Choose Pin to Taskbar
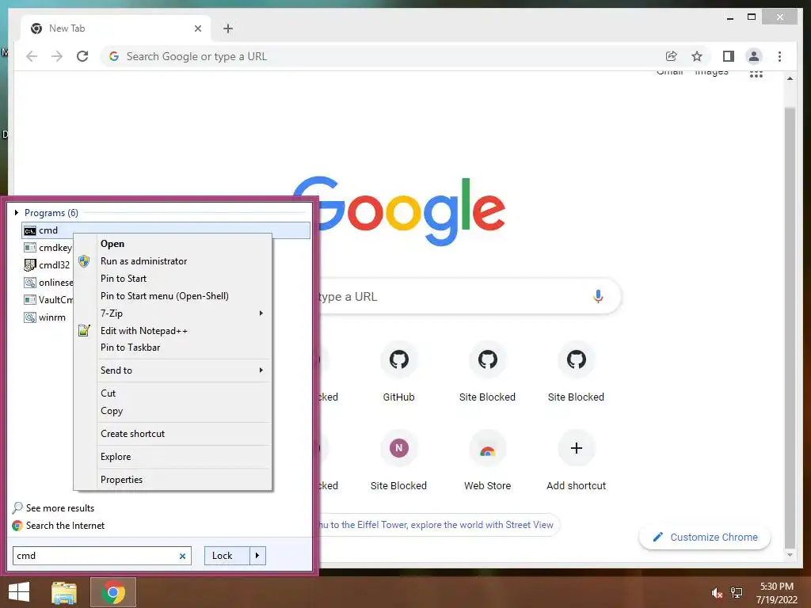The width and height of the screenshot is (811, 608). [182, 348]
